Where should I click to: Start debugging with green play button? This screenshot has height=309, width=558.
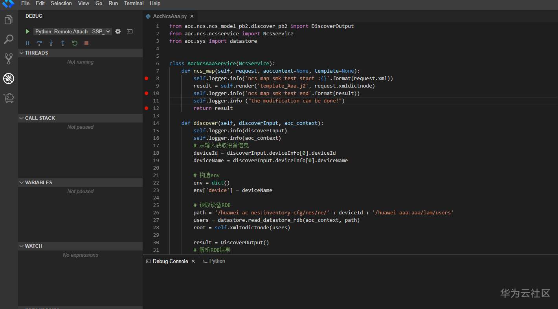[x=27, y=31]
